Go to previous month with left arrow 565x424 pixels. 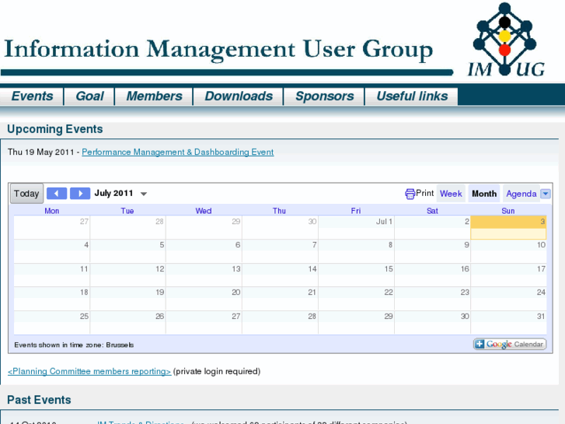(57, 194)
